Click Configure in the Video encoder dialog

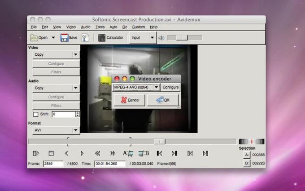coord(170,87)
